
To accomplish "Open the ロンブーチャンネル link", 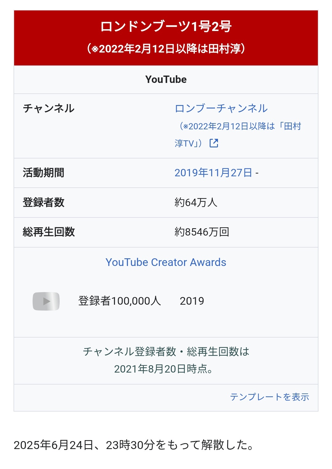I will tap(221, 108).
